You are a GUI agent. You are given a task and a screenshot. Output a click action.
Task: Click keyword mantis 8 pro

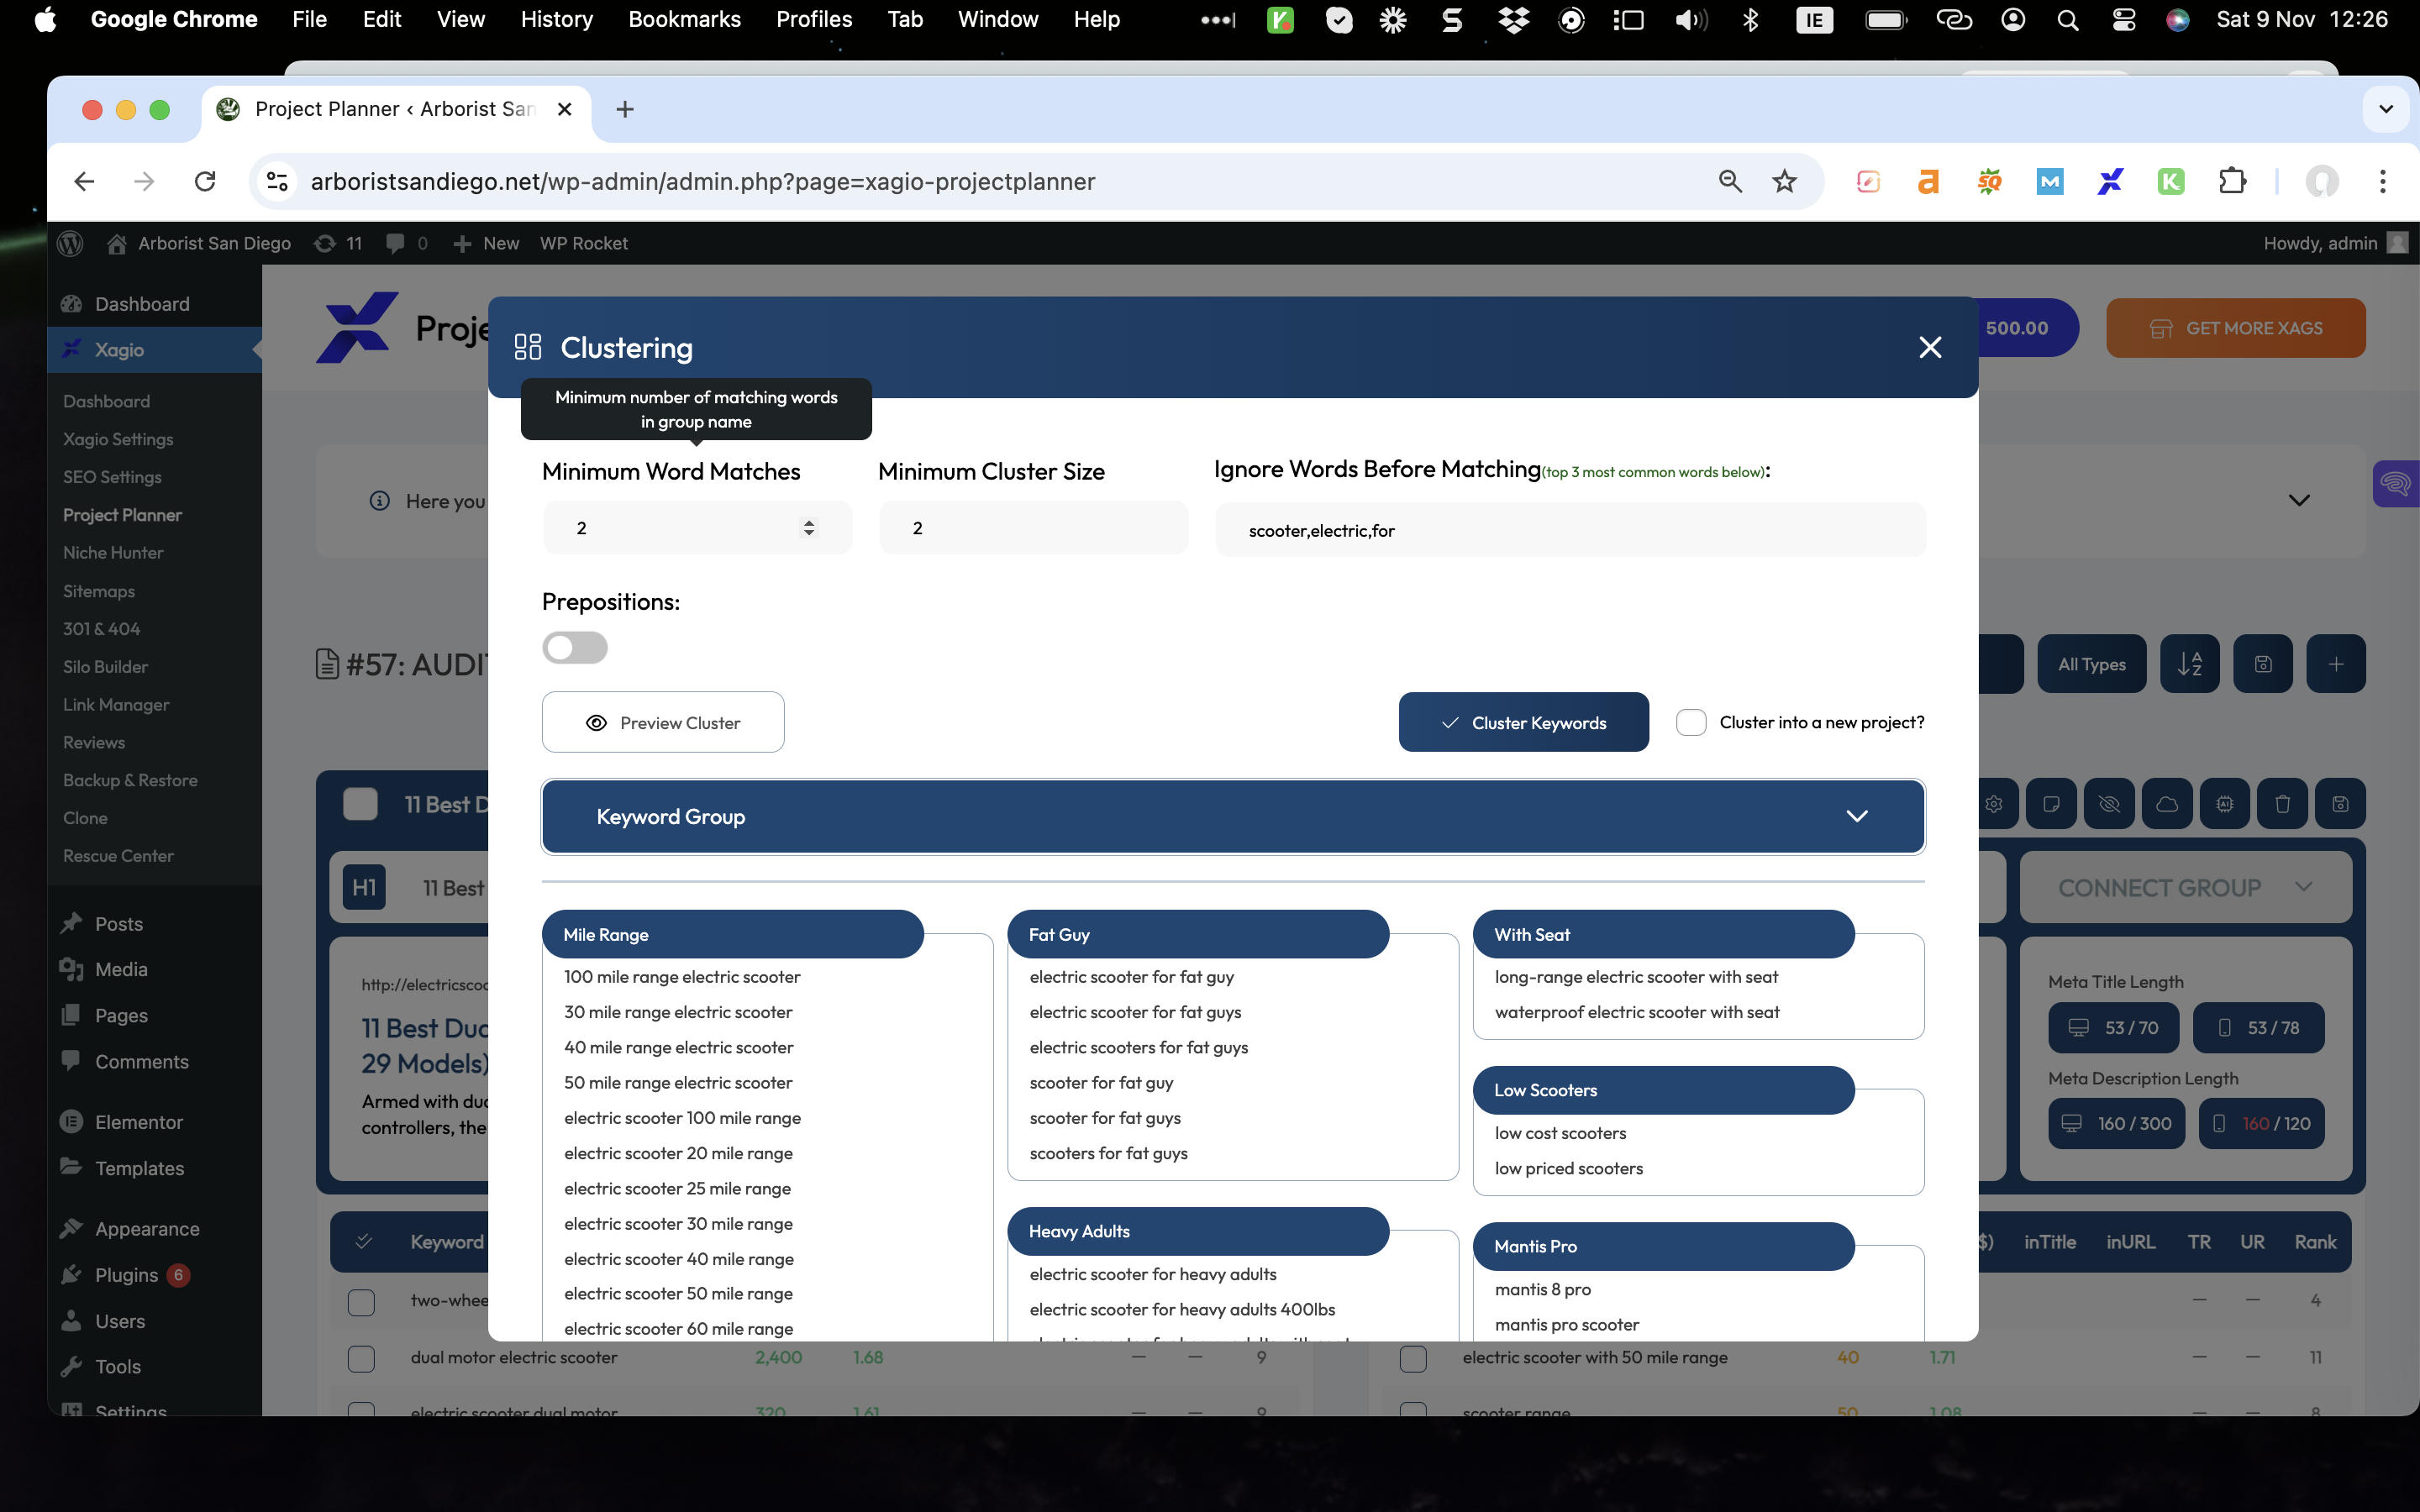click(1542, 1289)
